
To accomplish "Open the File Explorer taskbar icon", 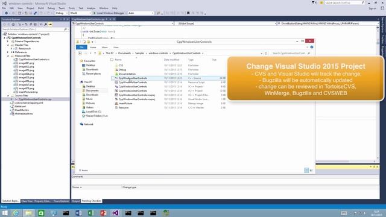I will click(x=28, y=213).
